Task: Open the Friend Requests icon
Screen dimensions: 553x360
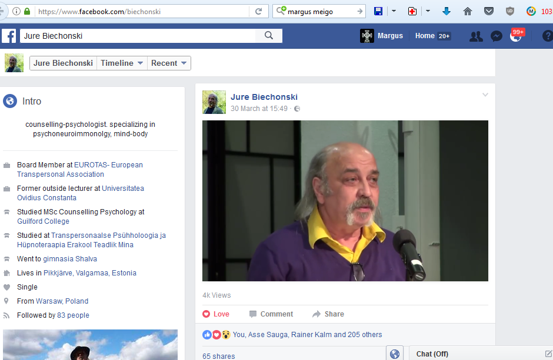Action: [476, 36]
